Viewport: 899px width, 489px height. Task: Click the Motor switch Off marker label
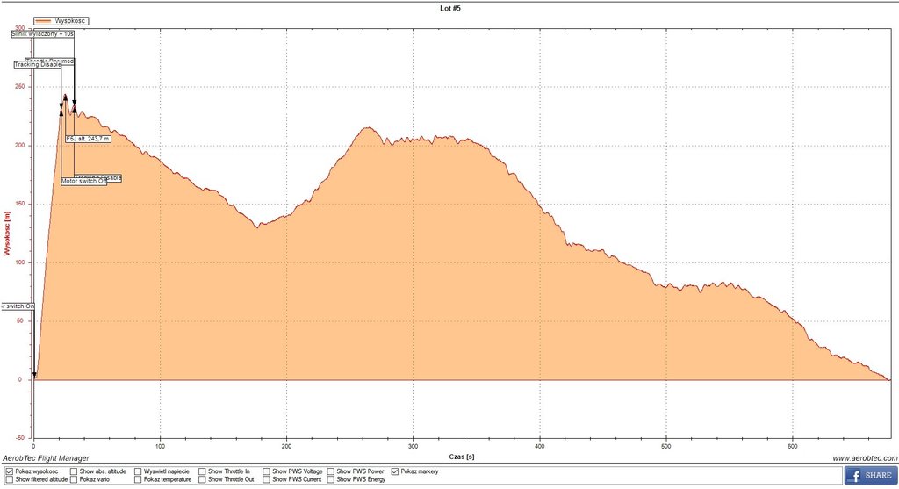[x=83, y=181]
